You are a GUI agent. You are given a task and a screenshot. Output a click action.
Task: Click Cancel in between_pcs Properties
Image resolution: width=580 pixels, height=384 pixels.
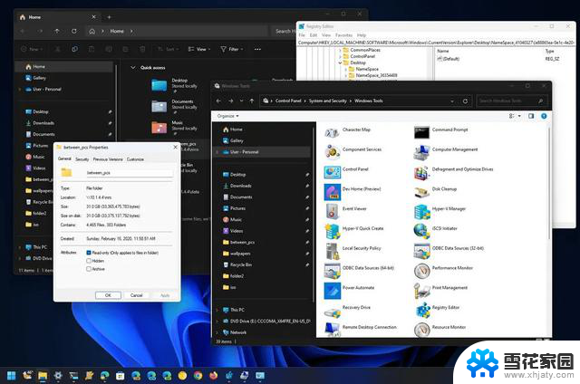click(137, 295)
